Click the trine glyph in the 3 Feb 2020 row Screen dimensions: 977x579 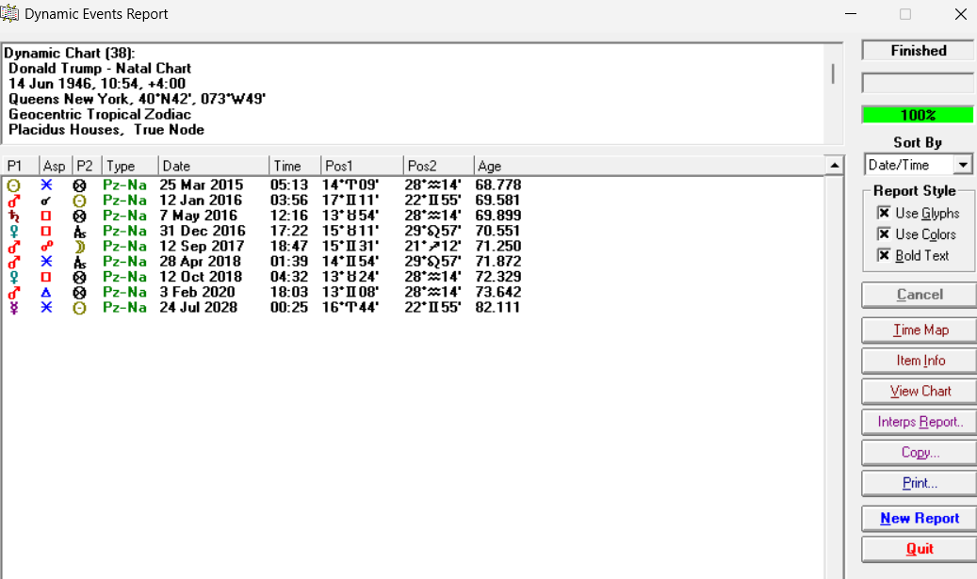click(x=46, y=293)
